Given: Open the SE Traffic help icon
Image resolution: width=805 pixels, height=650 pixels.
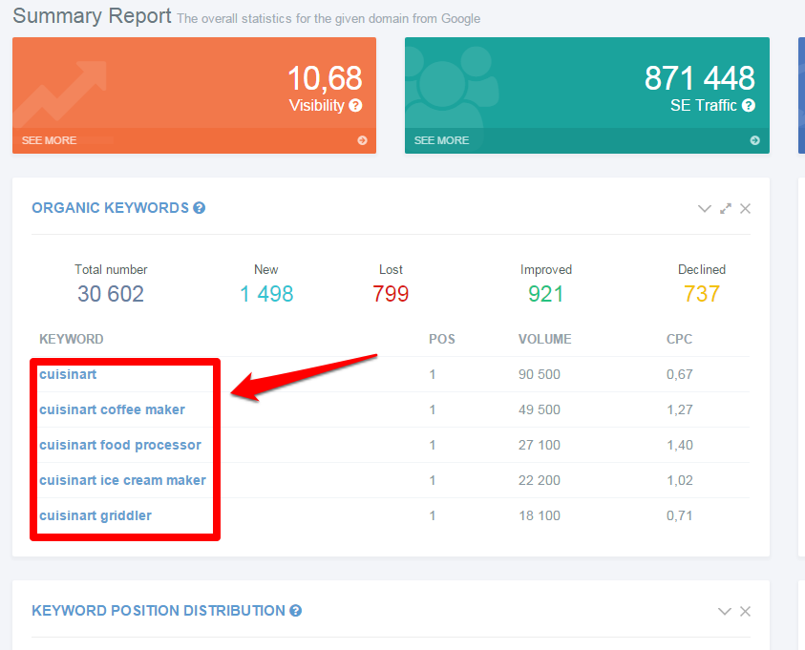Looking at the screenshot, I should pyautogui.click(x=750, y=106).
